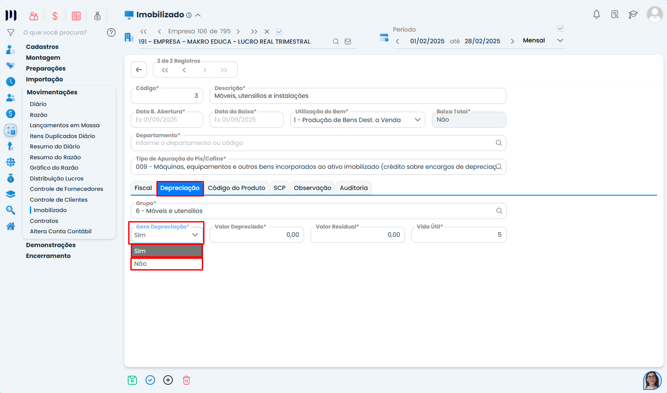Screen dimensions: 667x393
Task: Toggle the checkbox above Período selector
Action: click(560, 29)
